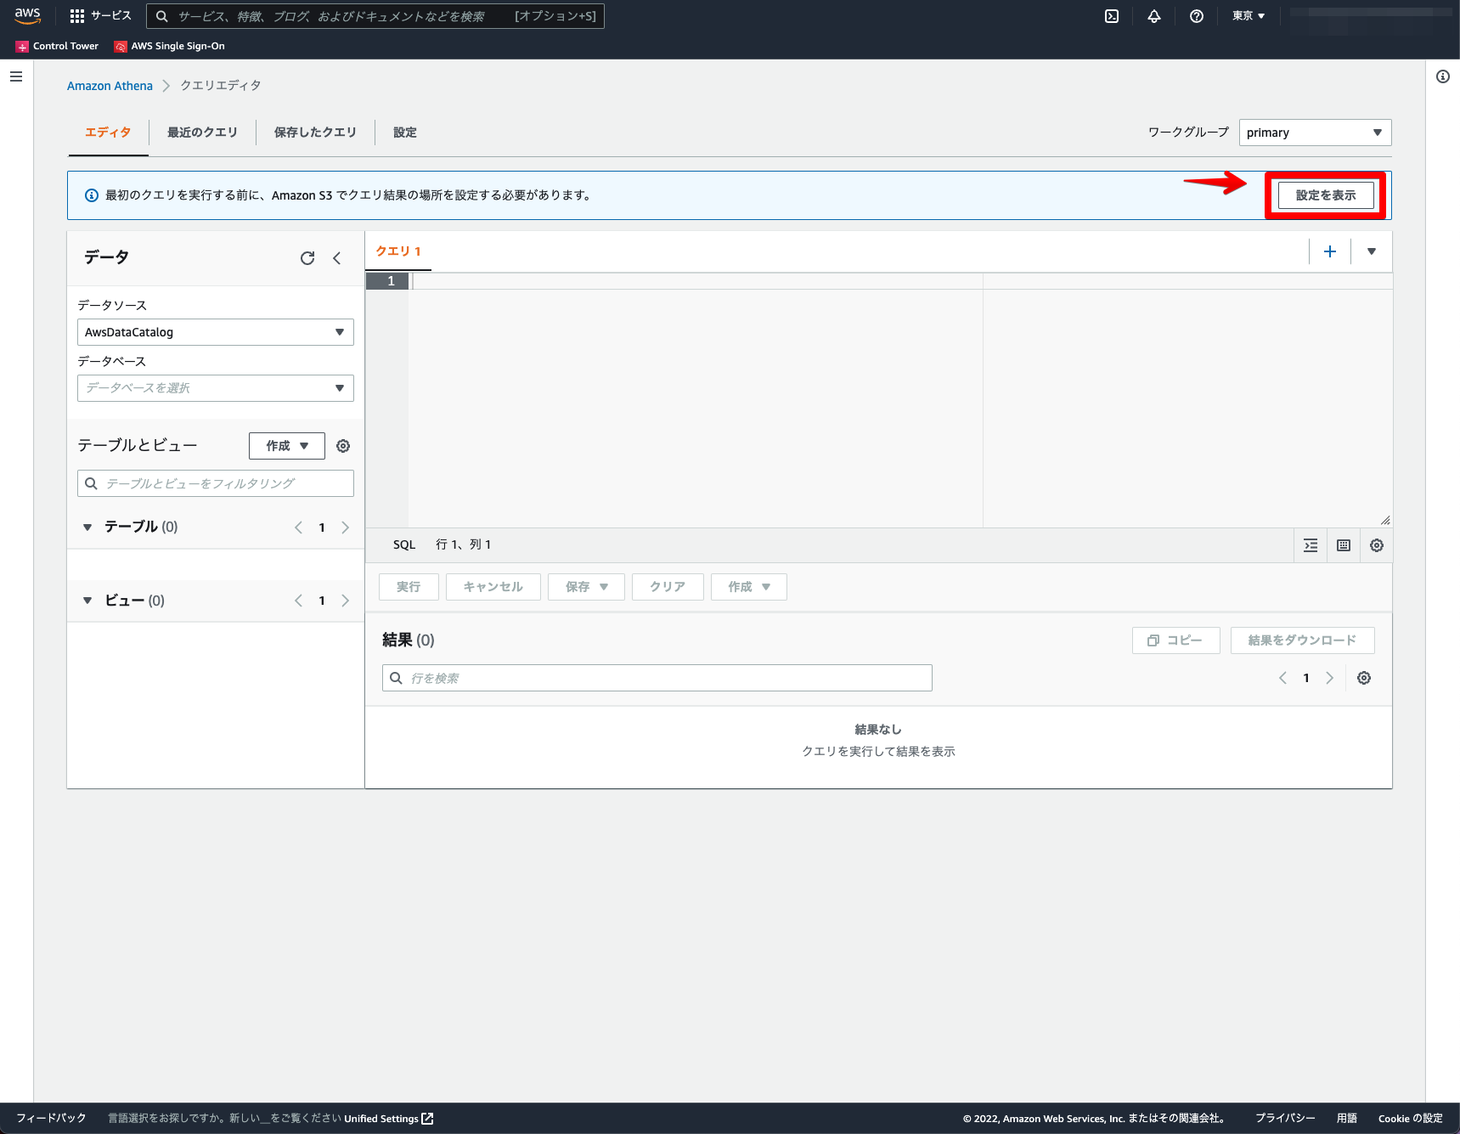
Task: Click the コピー button
Action: coord(1176,640)
